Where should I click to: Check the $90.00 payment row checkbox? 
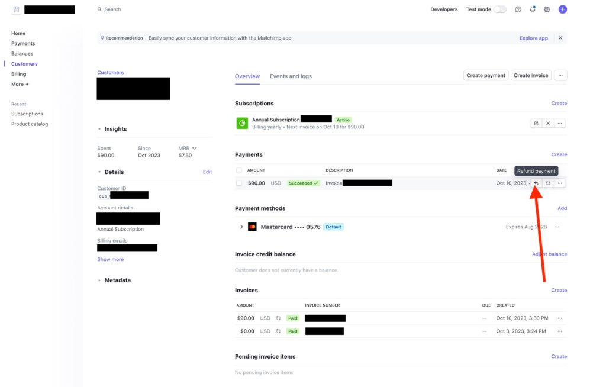pyautogui.click(x=239, y=183)
